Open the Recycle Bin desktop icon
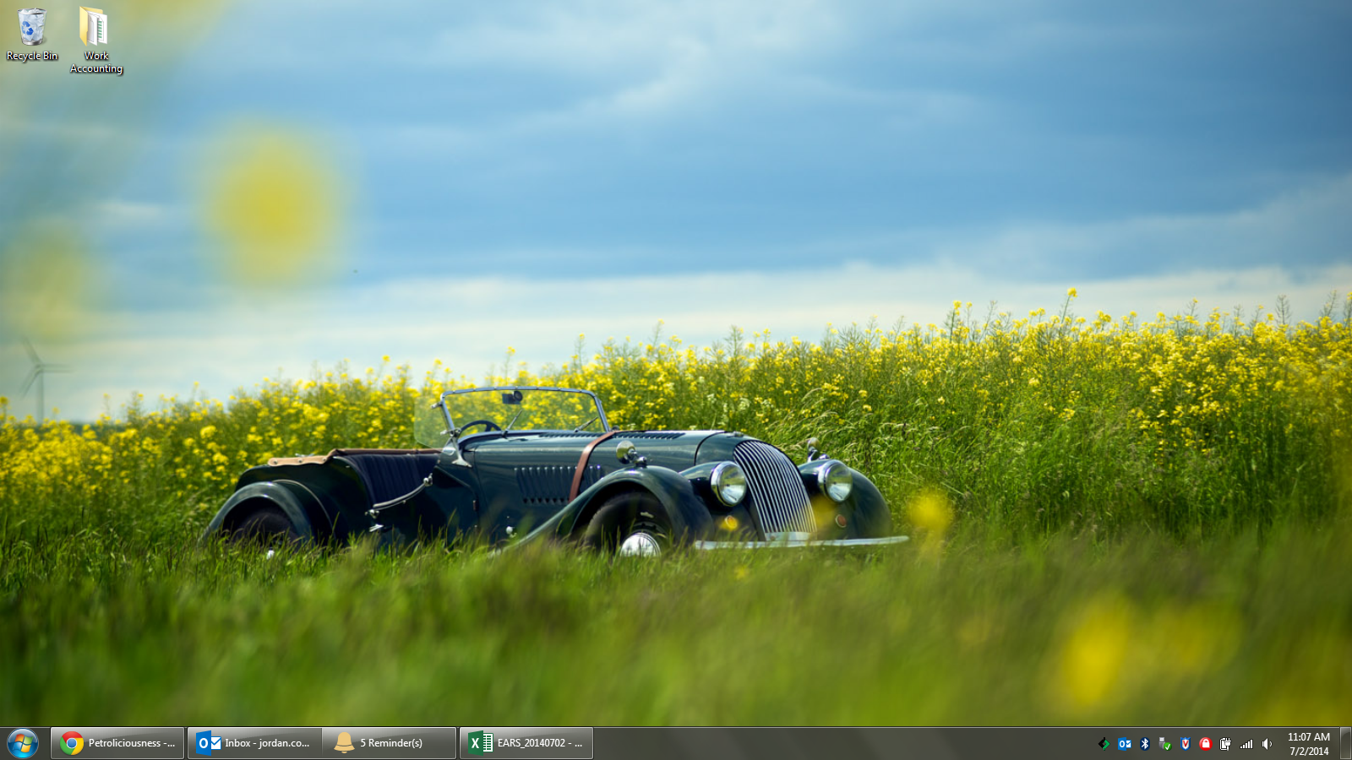Image resolution: width=1352 pixels, height=760 pixels. click(32, 35)
